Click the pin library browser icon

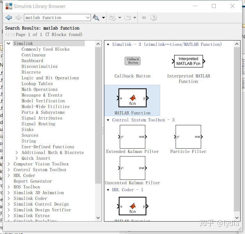(144, 18)
